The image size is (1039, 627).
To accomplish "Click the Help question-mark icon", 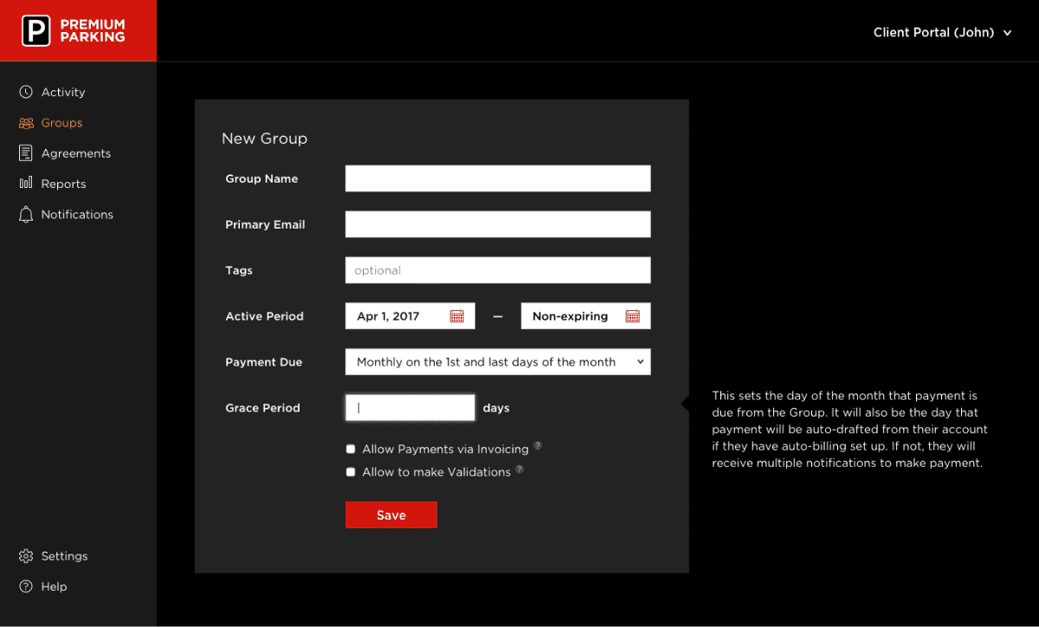I will tap(26, 586).
